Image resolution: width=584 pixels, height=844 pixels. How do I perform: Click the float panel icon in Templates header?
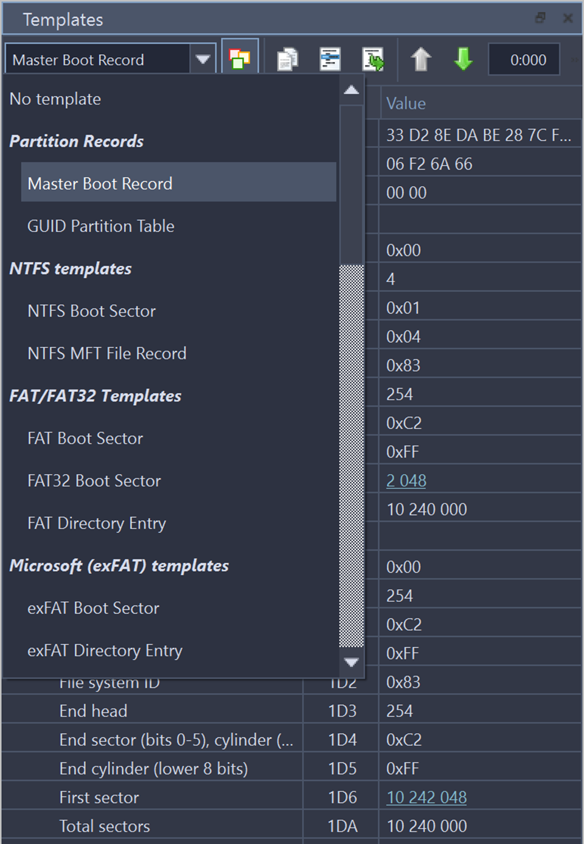540,18
